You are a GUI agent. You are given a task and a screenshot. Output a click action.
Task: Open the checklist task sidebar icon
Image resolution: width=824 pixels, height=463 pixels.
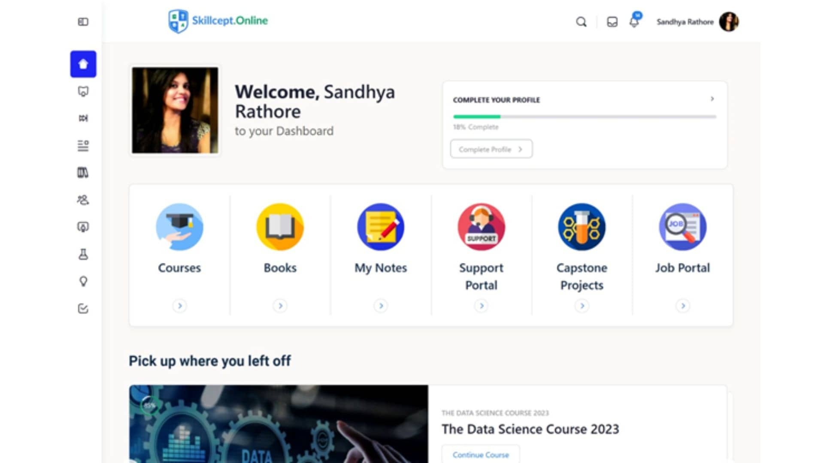(x=83, y=309)
